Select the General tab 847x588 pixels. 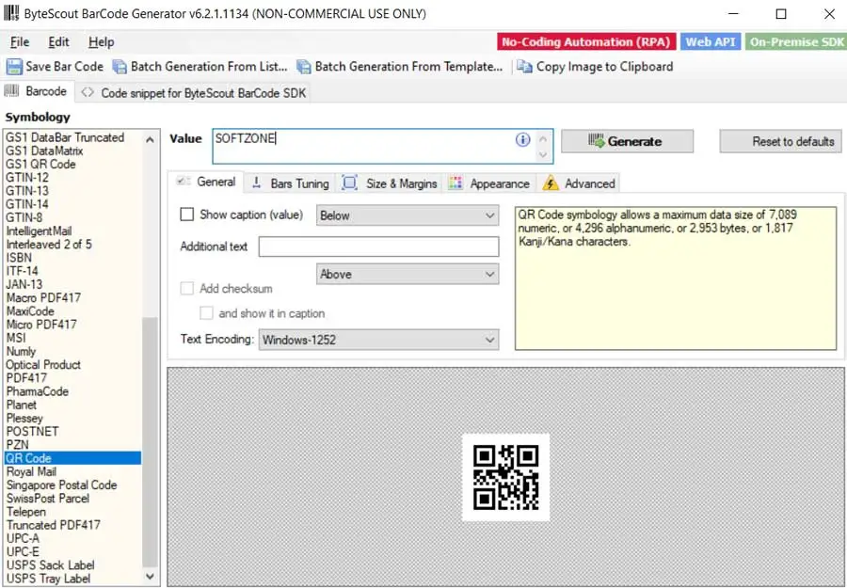pos(207,182)
